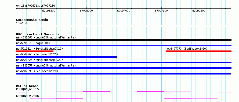Open the CBFB|NM_022845 gene label
Image resolution: width=239 pixels, height=102 pixels.
[x=27, y=96]
